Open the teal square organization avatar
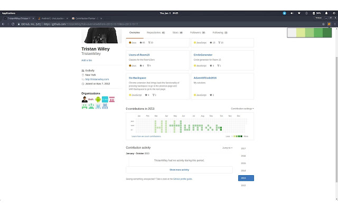Image resolution: width=338 pixels, height=211 pixels. coord(105,99)
